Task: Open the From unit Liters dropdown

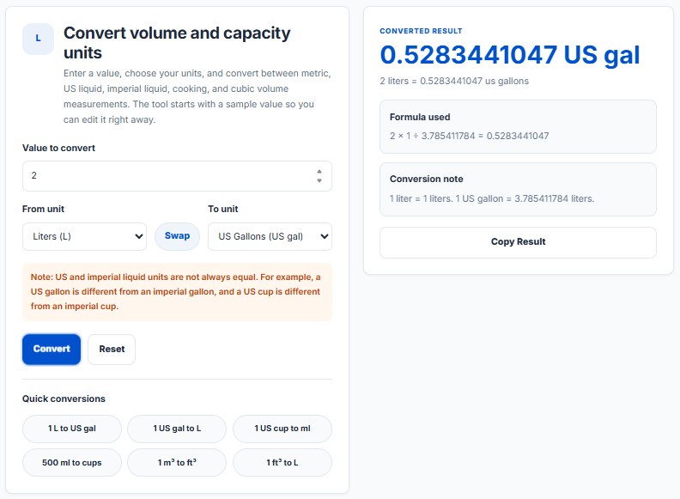Action: pyautogui.click(x=84, y=236)
